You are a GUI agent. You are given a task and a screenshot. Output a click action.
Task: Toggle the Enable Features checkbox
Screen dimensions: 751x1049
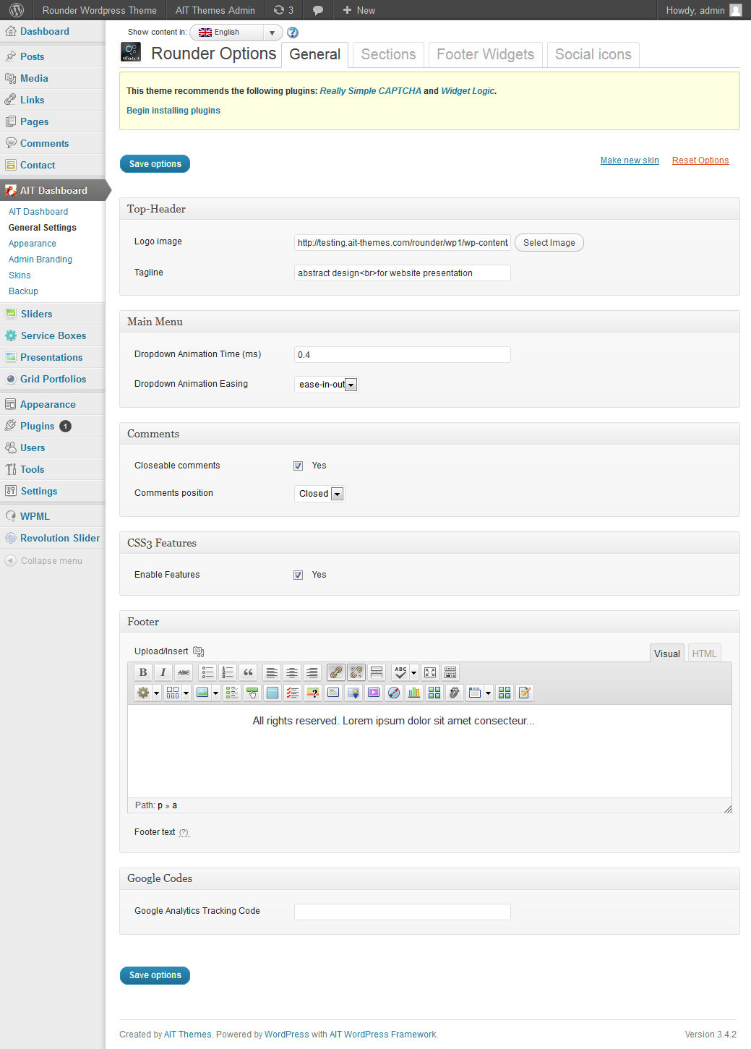point(298,575)
